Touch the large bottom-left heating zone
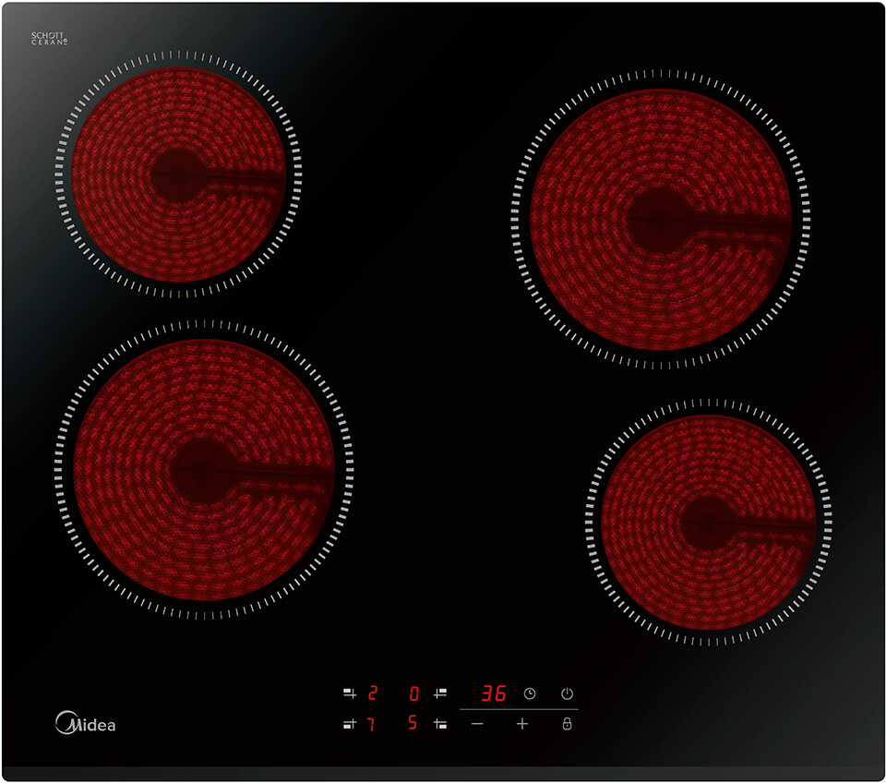The image size is (886, 783). coord(204,469)
